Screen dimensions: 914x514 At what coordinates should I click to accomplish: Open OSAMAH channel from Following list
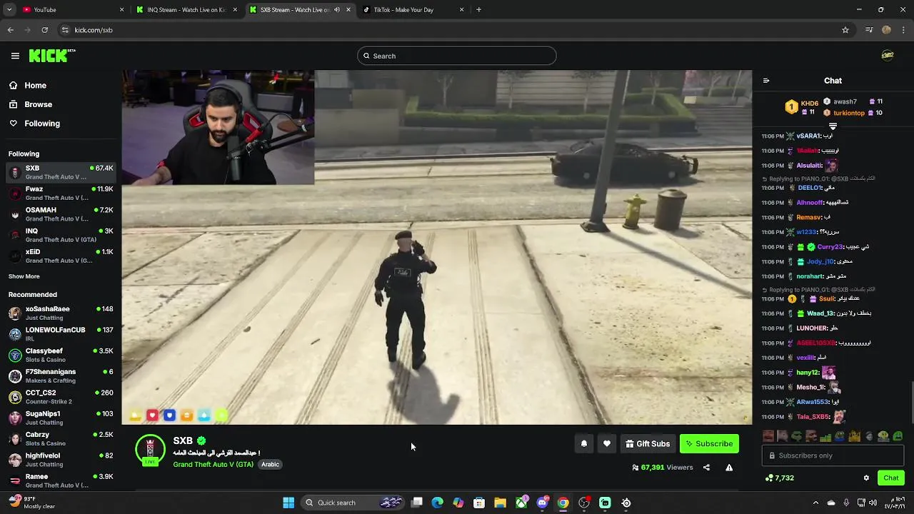[61, 214]
